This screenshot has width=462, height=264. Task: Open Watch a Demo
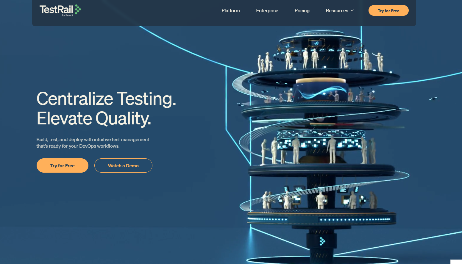123,165
